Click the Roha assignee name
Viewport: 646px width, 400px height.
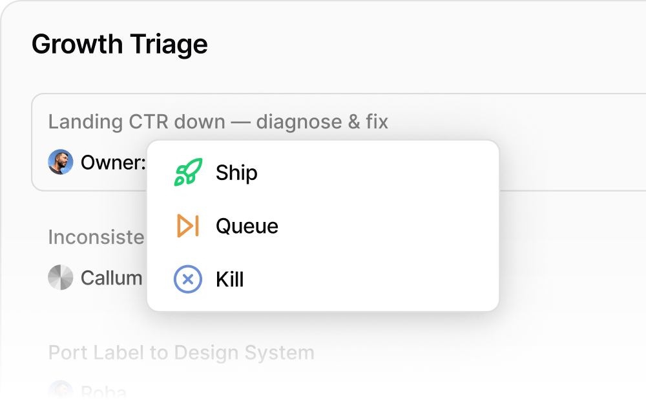(103, 391)
